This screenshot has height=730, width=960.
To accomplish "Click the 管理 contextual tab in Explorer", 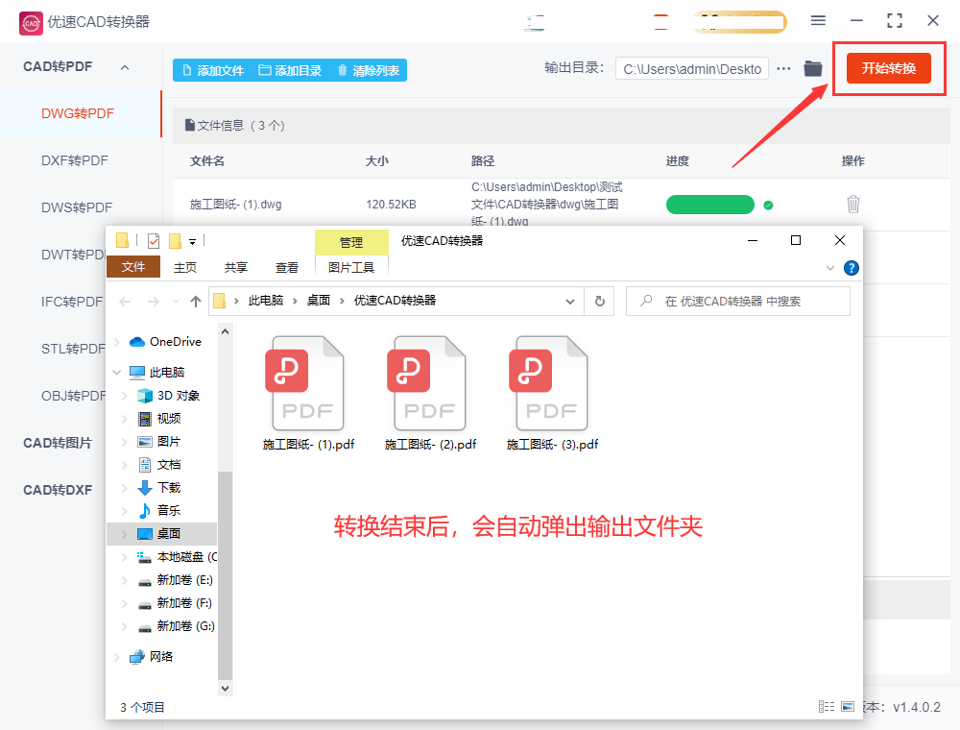I will (351, 242).
